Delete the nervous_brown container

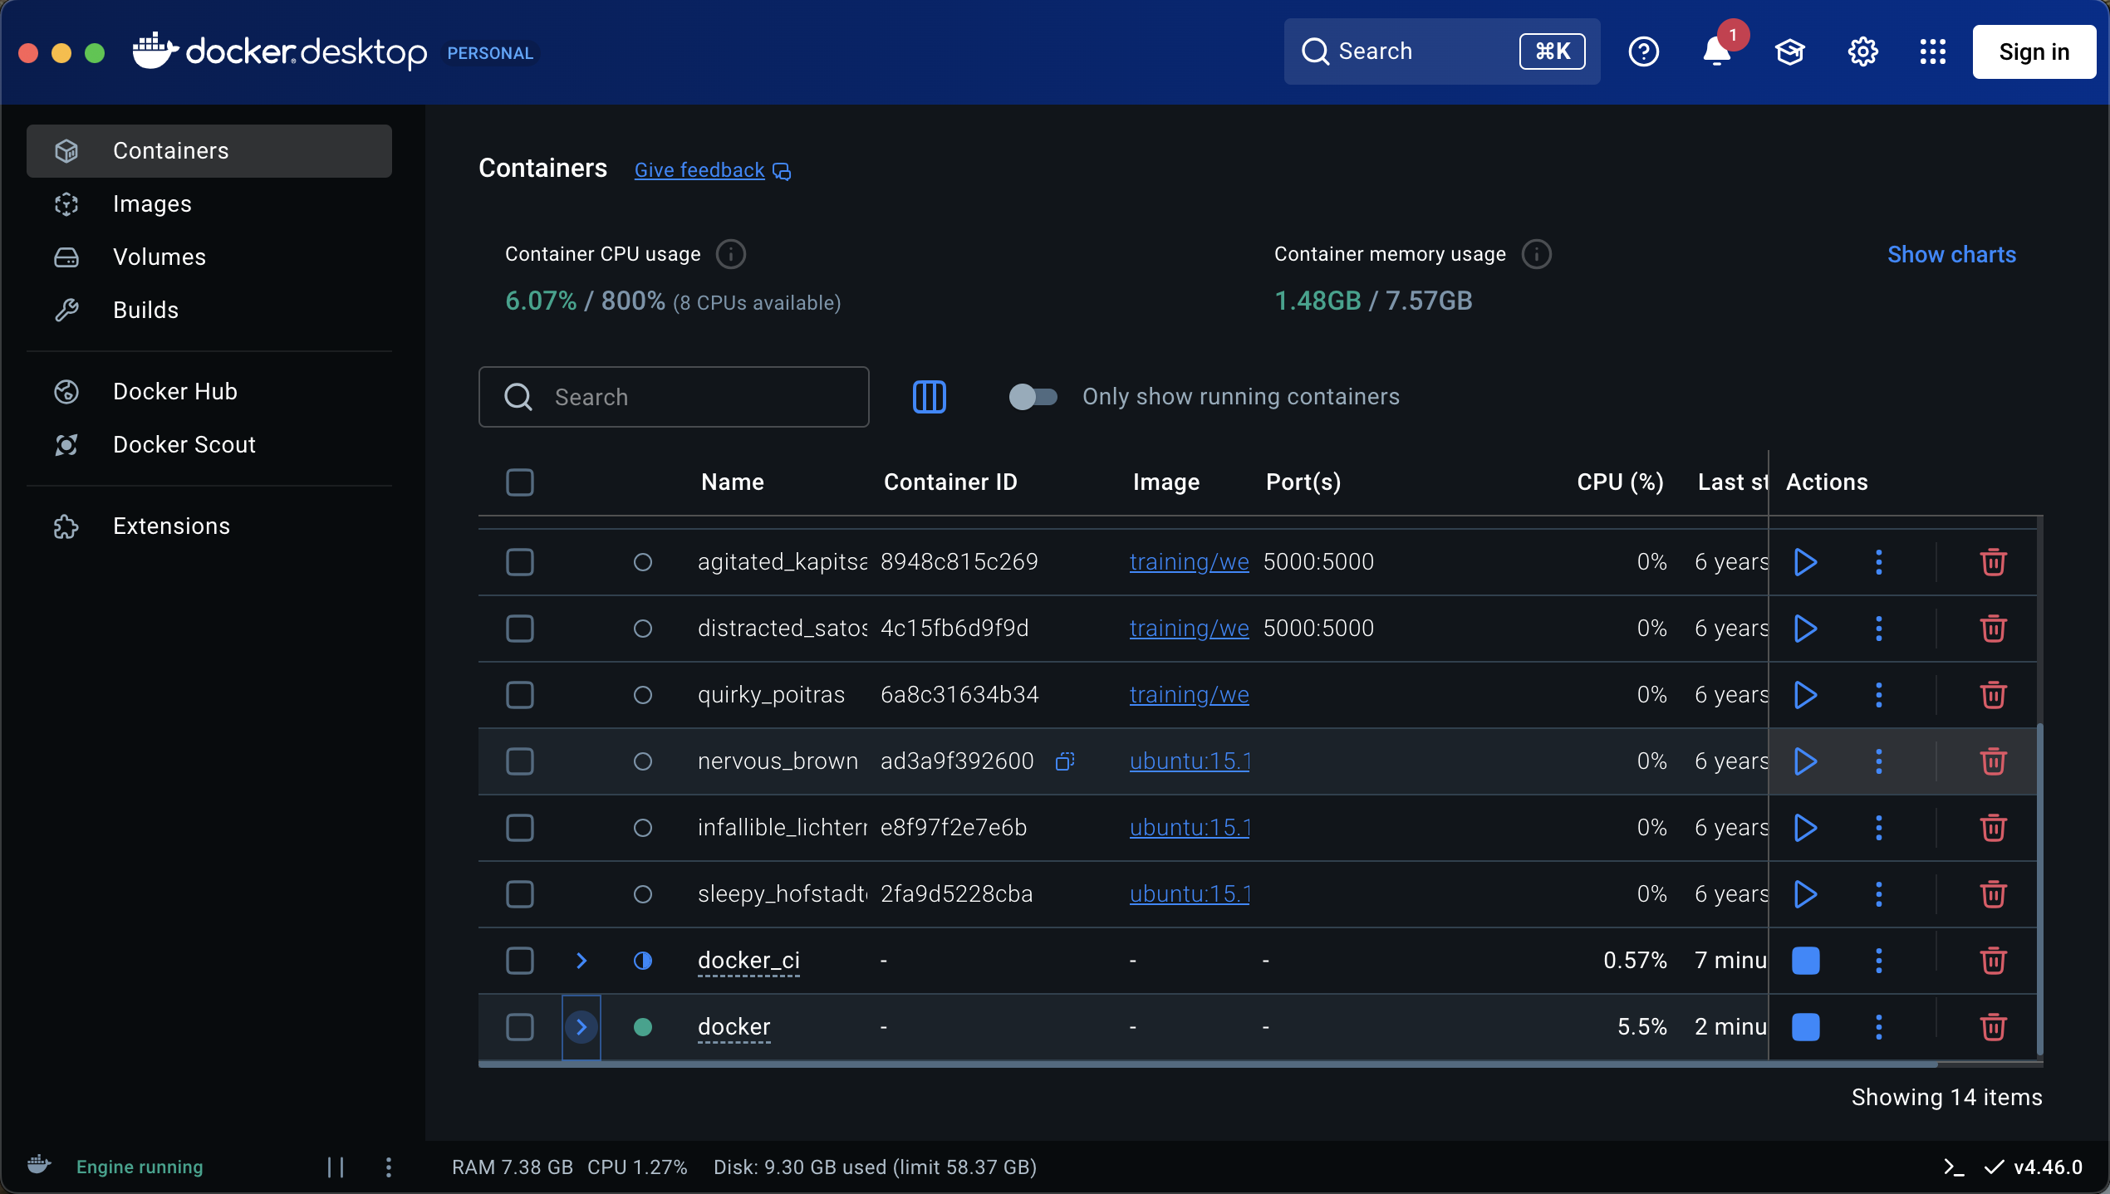coord(1993,761)
